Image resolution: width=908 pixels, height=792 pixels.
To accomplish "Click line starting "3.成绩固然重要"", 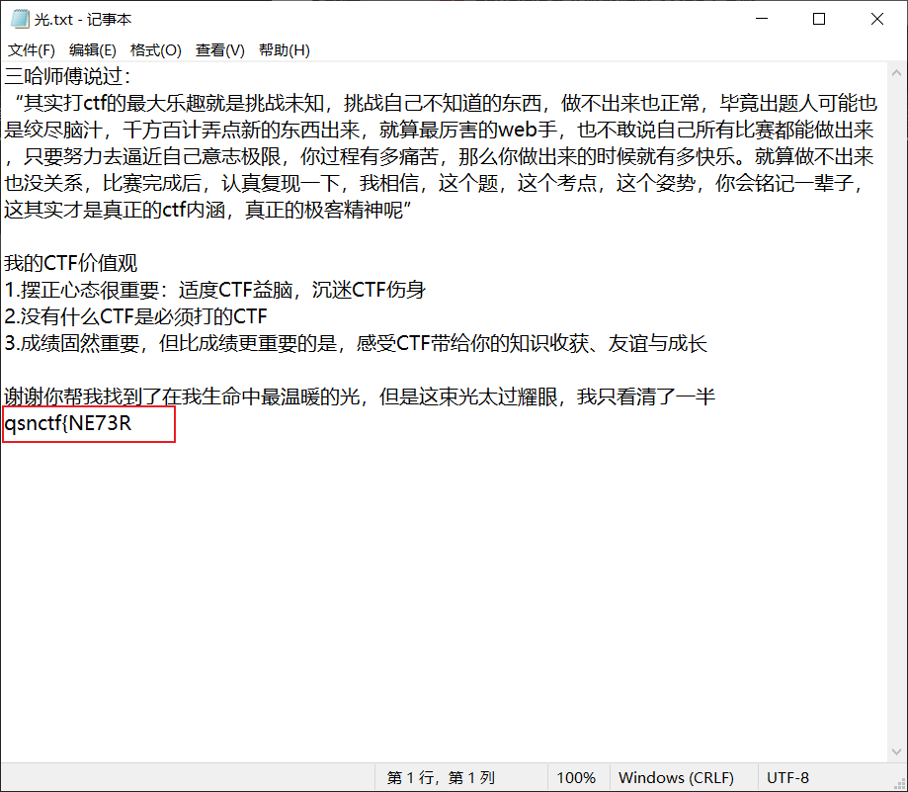I will [x=356, y=343].
